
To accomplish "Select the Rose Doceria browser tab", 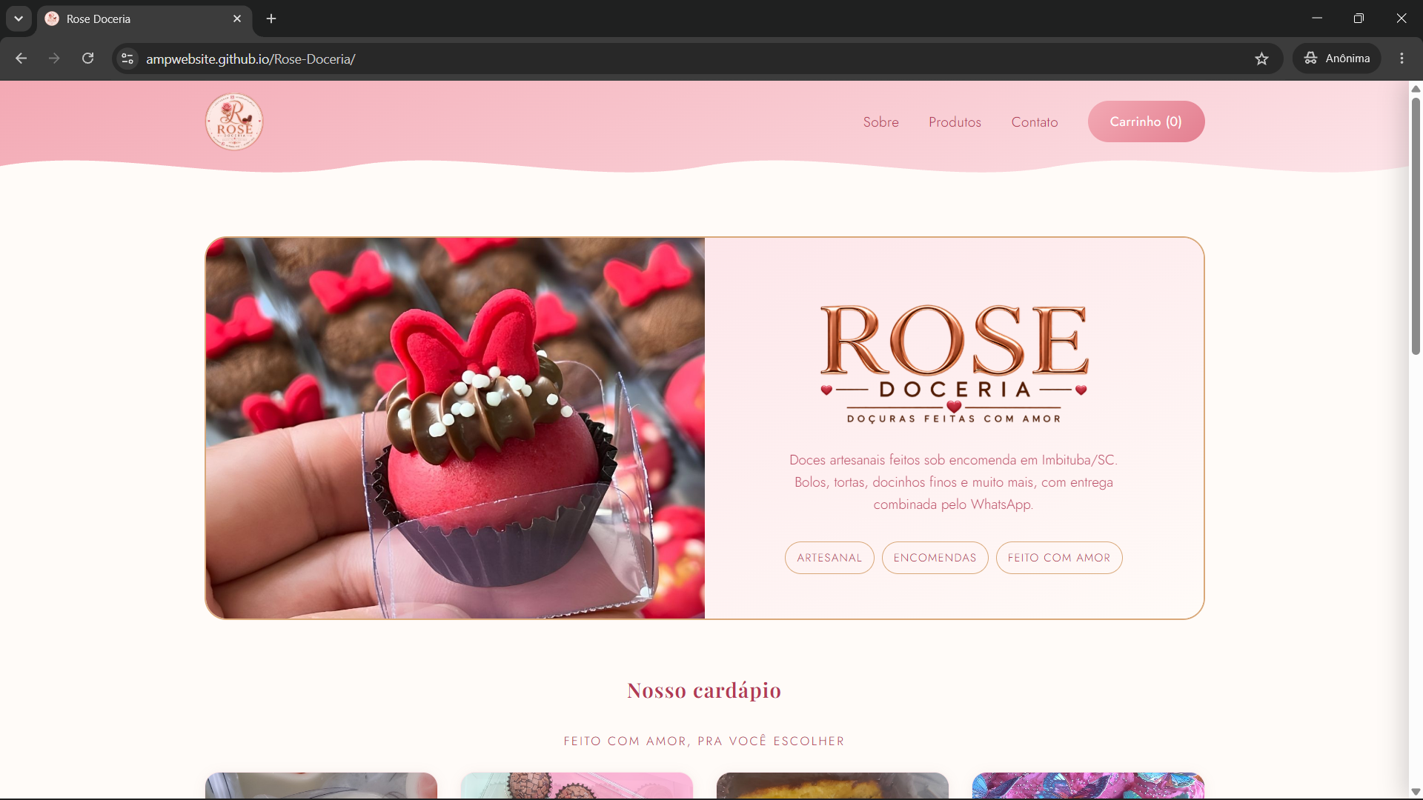I will [145, 19].
